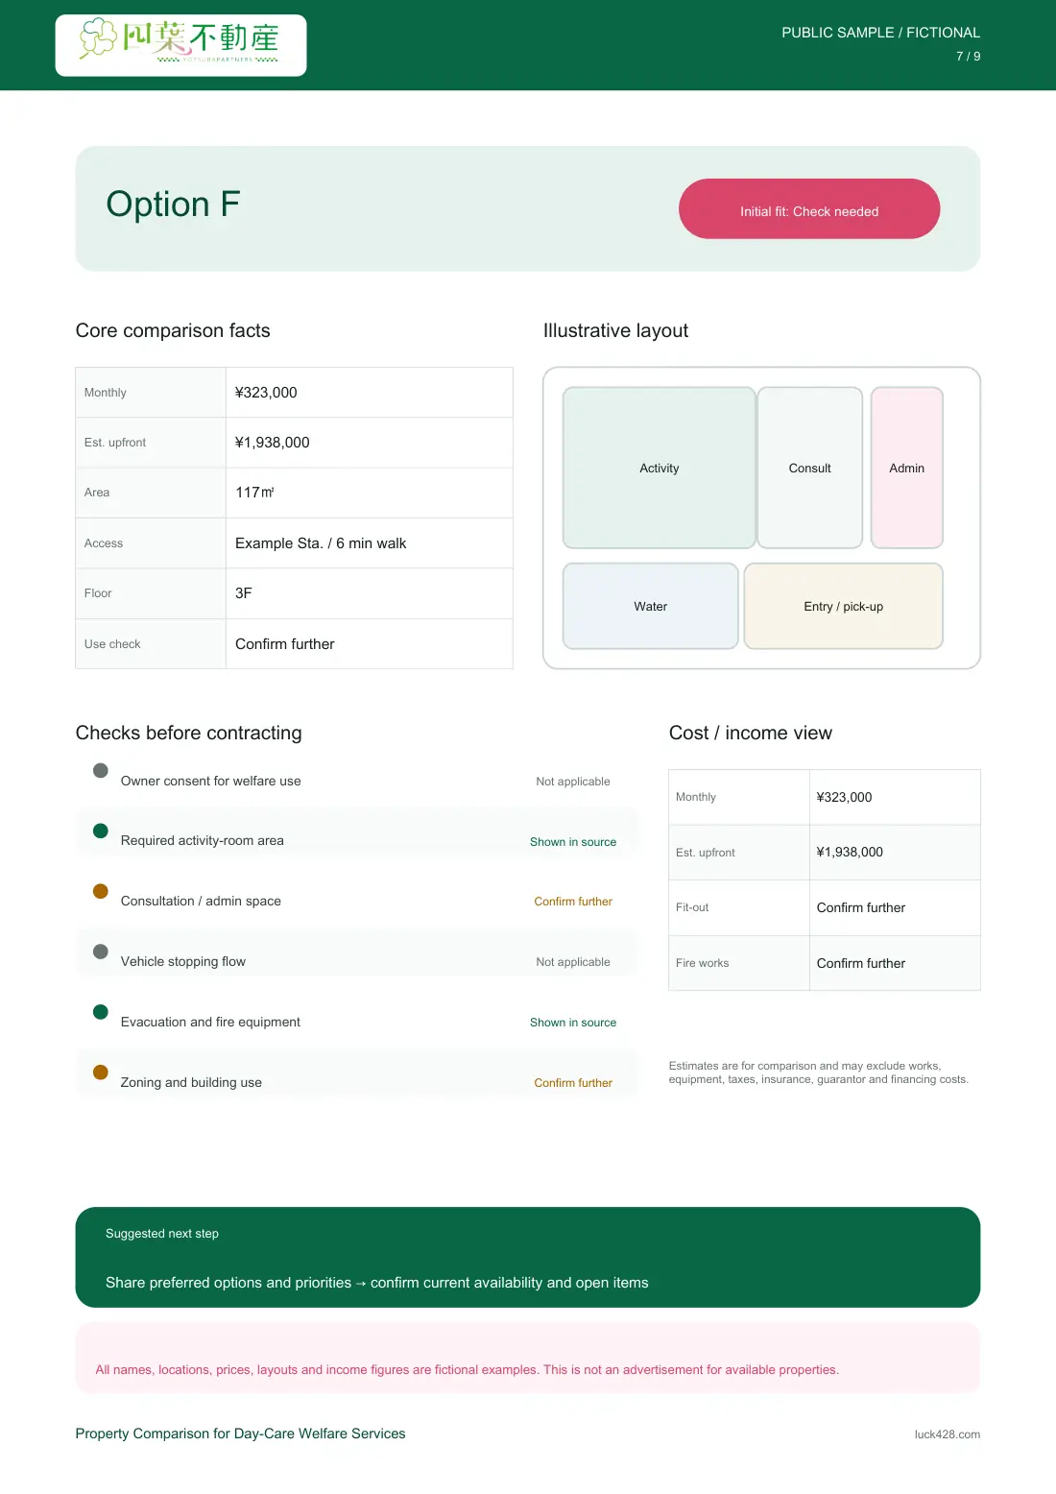This screenshot has width=1056, height=1494.
Task: Click 'Confirm further' in Use check row
Action: [x=285, y=644]
